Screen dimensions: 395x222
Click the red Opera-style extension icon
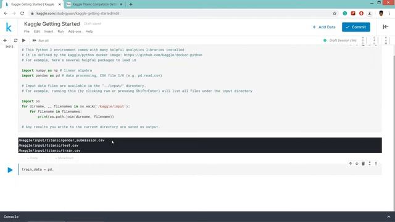coord(361,14)
